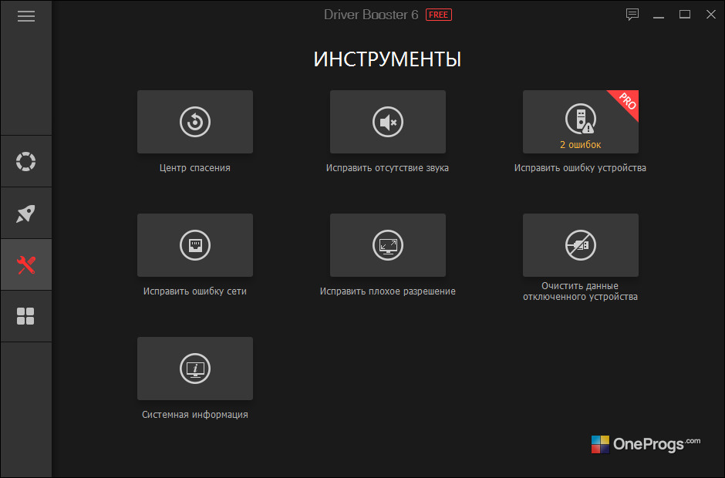Image resolution: width=725 pixels, height=478 pixels.
Task: Click the network port icon tile
Action: pyautogui.click(x=195, y=245)
